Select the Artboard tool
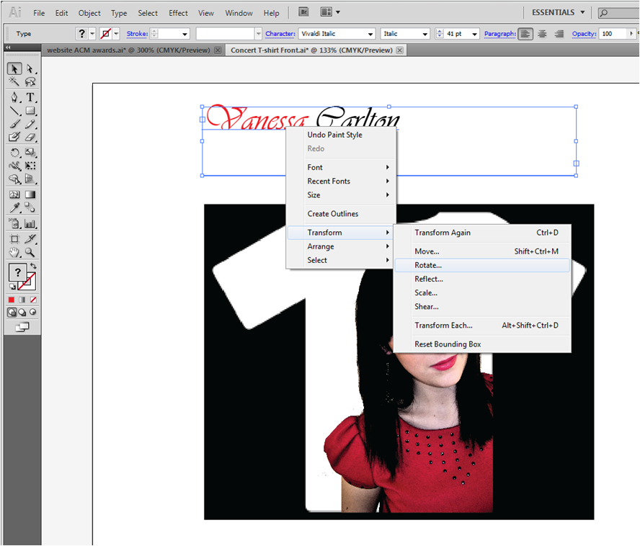 click(x=14, y=239)
